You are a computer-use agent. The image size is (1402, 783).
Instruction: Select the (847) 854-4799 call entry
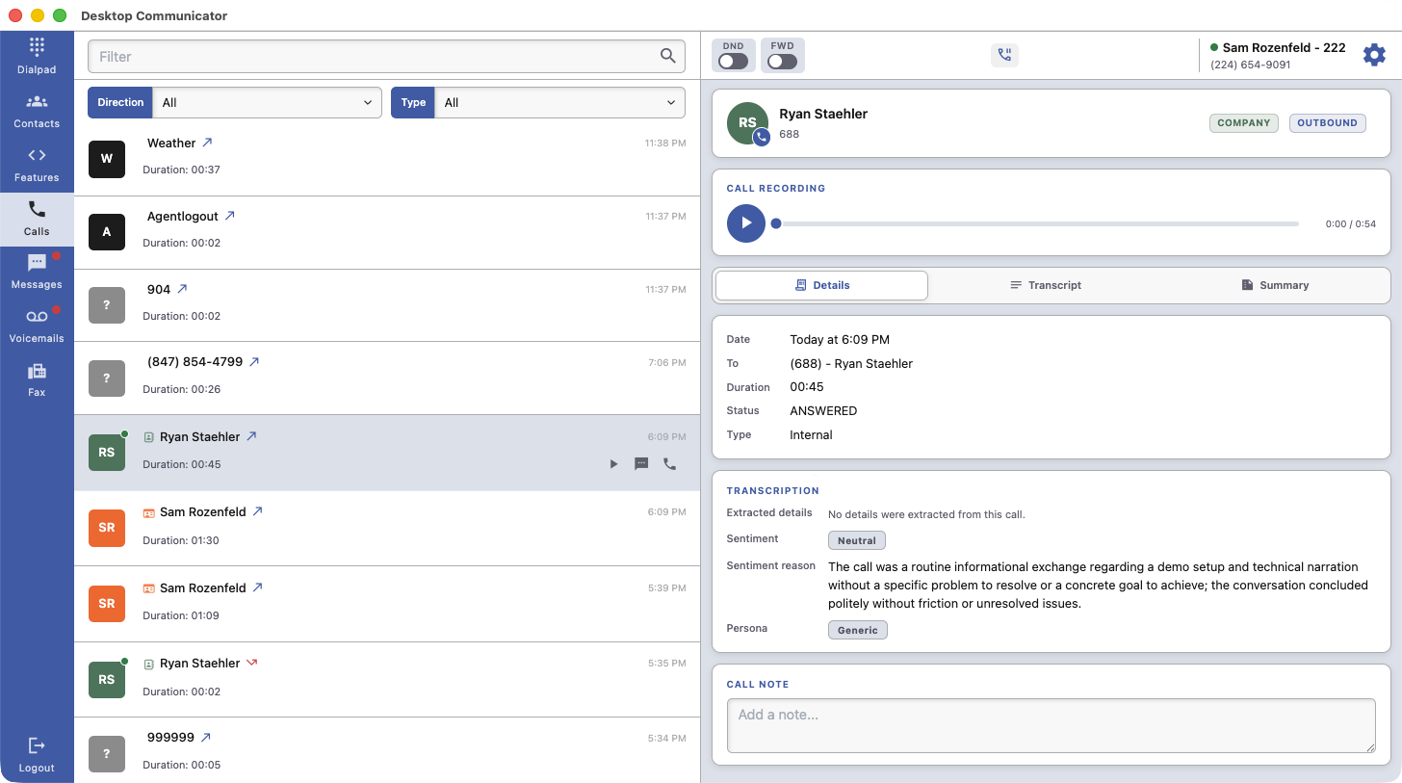387,378
